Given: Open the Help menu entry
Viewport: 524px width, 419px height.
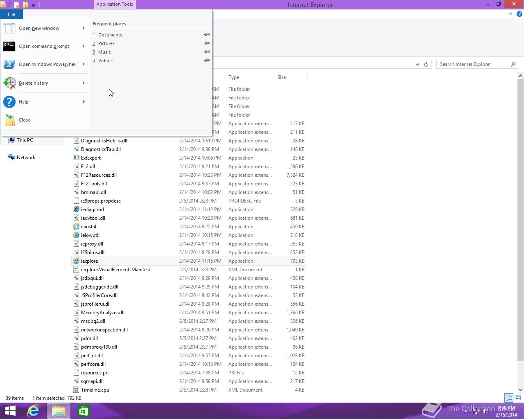Looking at the screenshot, I should tap(44, 102).
